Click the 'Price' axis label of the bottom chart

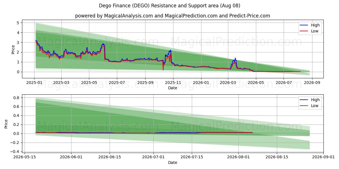point(6,124)
